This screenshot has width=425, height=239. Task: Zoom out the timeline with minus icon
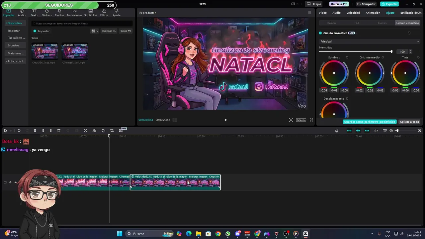click(391, 131)
